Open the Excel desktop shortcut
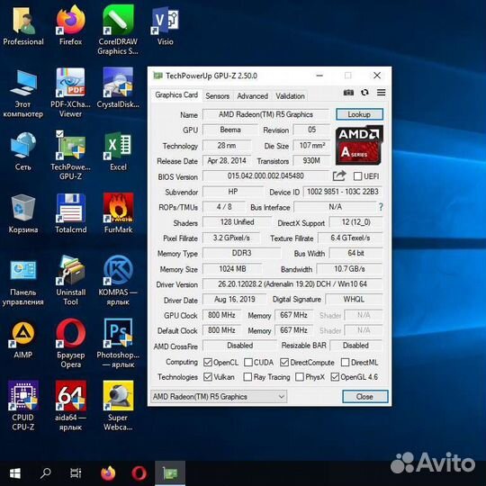 coord(118,151)
